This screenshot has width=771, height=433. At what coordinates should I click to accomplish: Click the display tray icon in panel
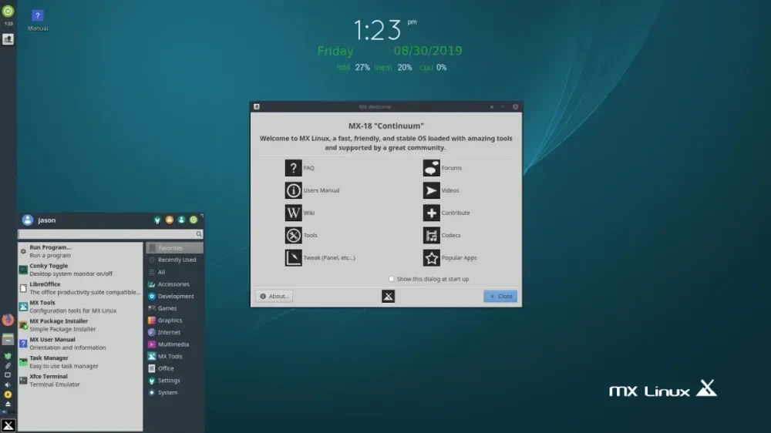(x=8, y=375)
